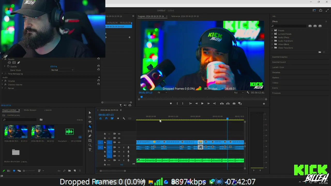Open the Essential Graphics panel
Image resolution: width=331 pixels, height=186 pixels.
[x=280, y=57]
